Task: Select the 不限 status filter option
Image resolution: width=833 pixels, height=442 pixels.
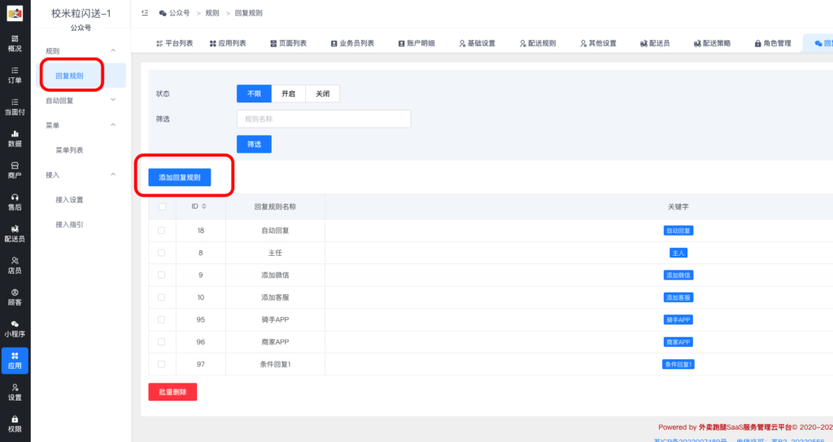Action: tap(254, 93)
